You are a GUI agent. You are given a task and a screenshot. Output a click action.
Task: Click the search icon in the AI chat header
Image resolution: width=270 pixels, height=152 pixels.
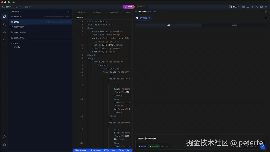point(262,12)
